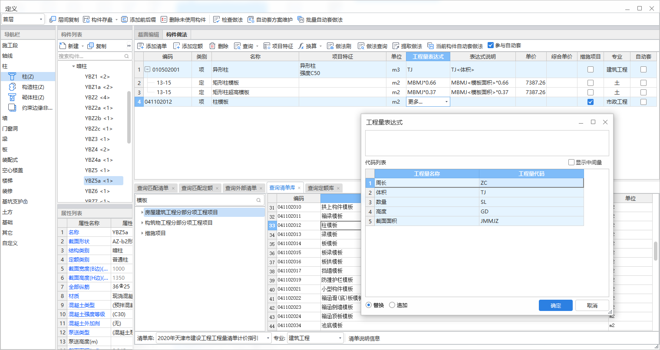
Task: Check 自动套 for the 柱模板 row
Action: (643, 102)
